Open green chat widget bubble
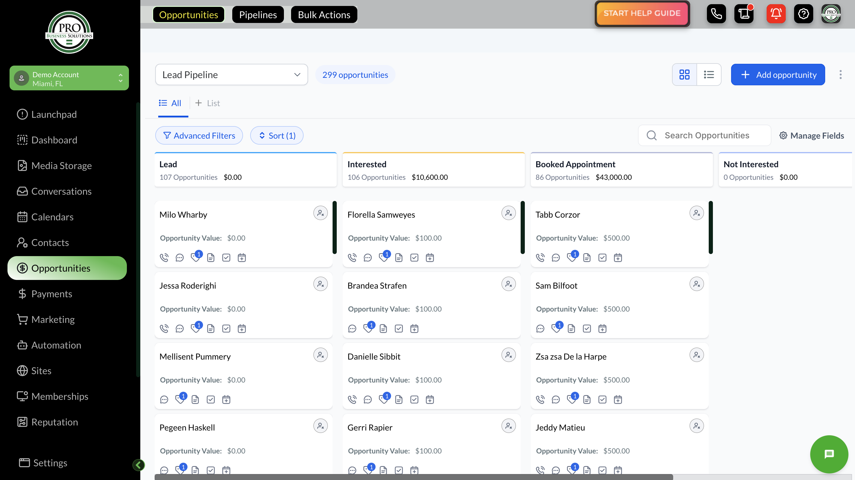Viewport: 855px width, 480px height. click(x=829, y=454)
